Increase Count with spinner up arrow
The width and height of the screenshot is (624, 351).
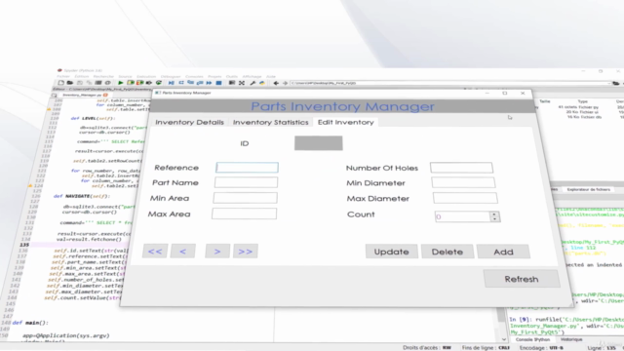click(x=494, y=214)
